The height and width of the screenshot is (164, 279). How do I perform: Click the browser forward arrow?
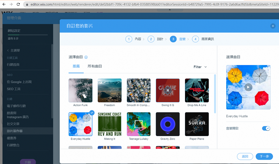point(11,4)
